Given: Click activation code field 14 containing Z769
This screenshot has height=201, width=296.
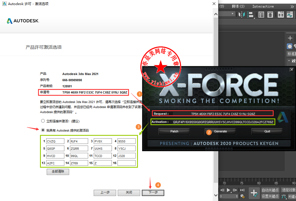Looking at the screenshot, I should pyautogui.click(x=79, y=163).
